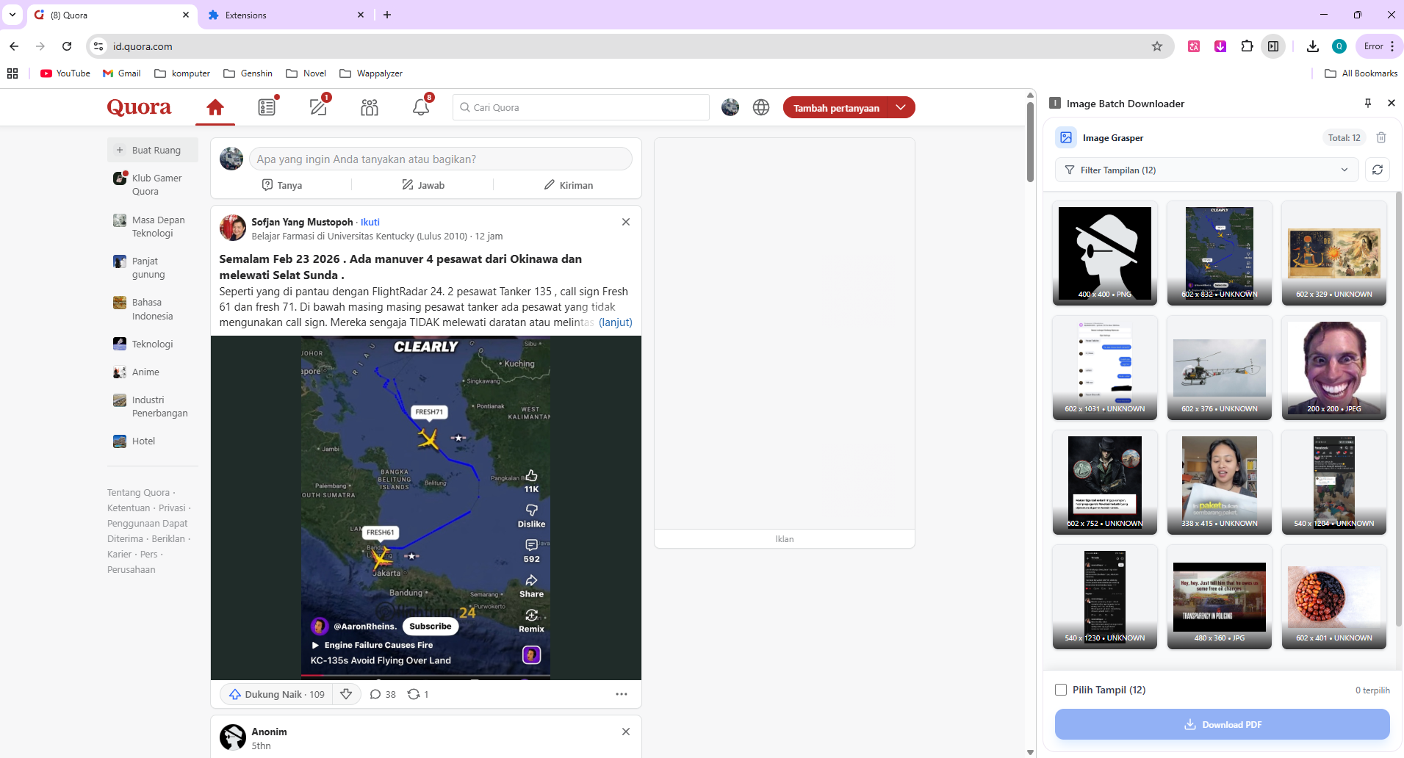This screenshot has height=758, width=1404.
Task: Downvote Sofjan's post
Action: click(346, 693)
